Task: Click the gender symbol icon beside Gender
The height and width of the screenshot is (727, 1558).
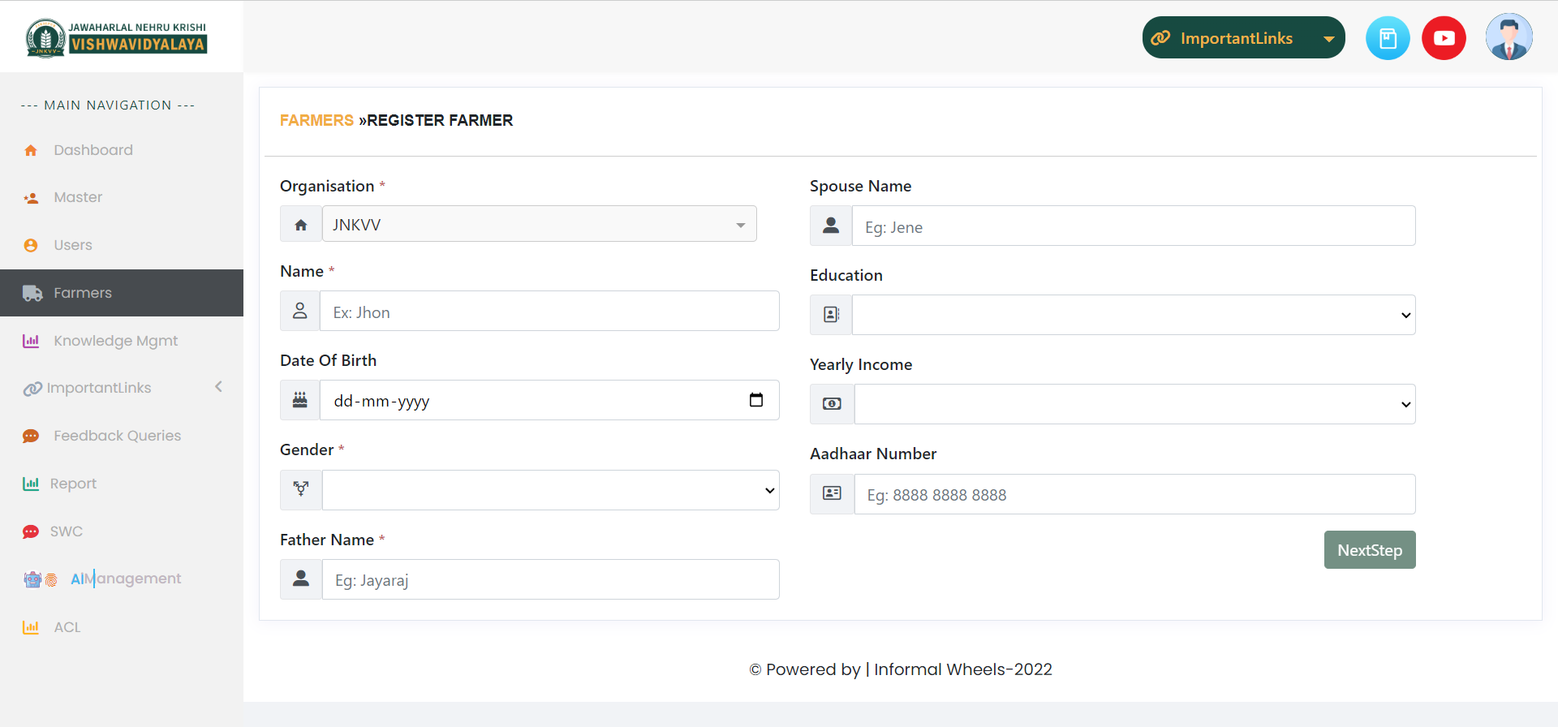Action: [x=301, y=489]
